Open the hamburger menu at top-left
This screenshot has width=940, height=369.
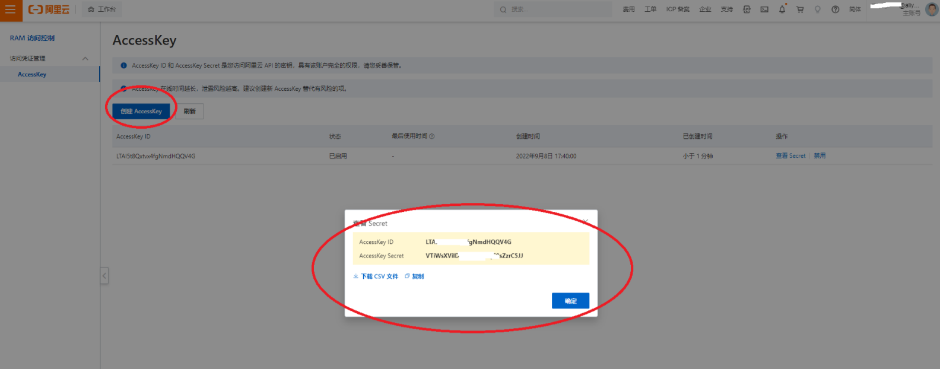(x=11, y=9)
